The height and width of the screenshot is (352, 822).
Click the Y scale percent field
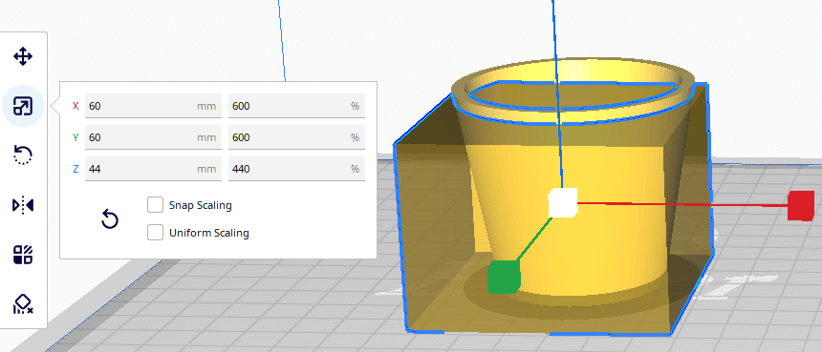coord(296,137)
